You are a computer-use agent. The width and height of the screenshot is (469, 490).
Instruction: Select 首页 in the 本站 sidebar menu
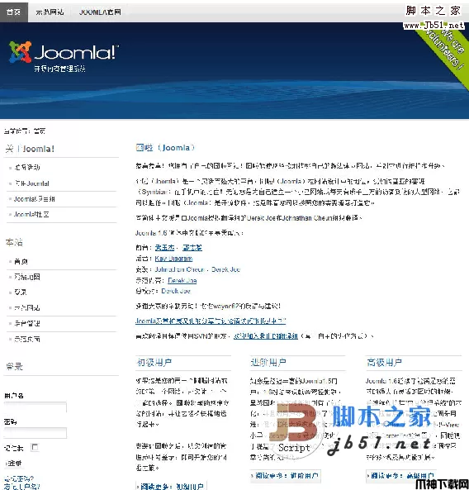pyautogui.click(x=21, y=261)
